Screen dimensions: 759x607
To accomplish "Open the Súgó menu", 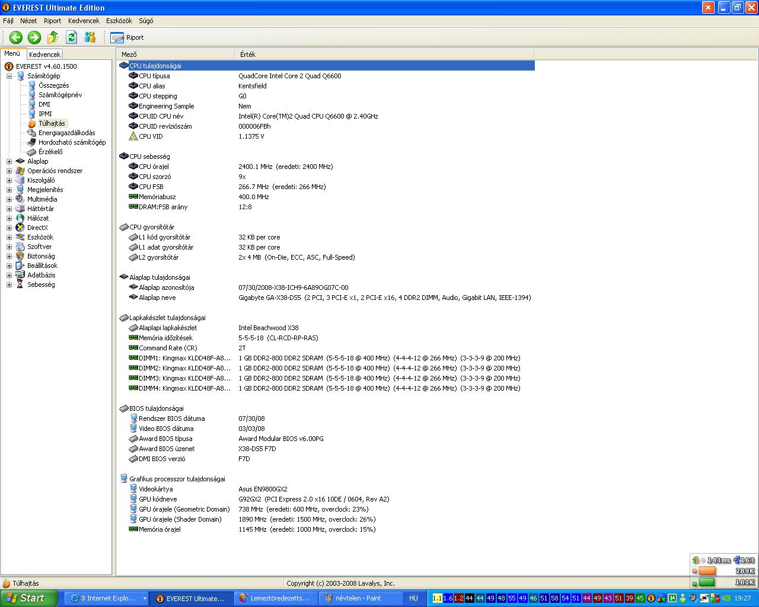I will (x=146, y=21).
